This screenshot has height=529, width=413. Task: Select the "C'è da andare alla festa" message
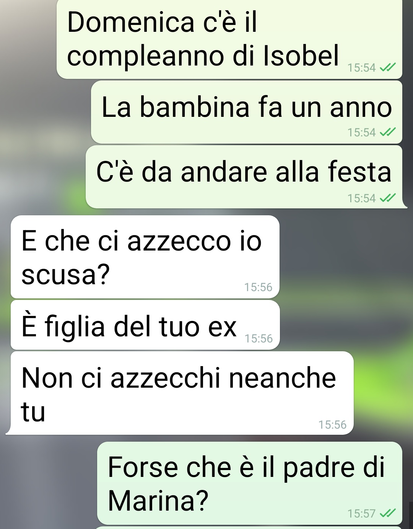pos(244,177)
